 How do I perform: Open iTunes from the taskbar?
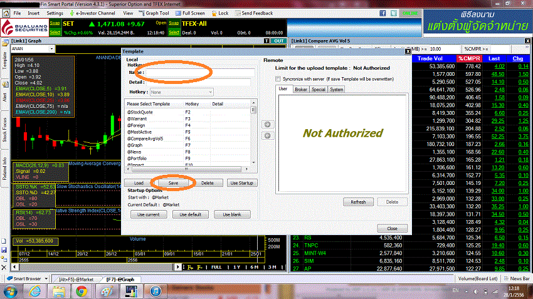pos(156,291)
